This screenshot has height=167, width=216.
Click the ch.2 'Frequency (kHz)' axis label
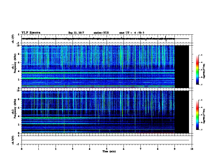pyautogui.click(x=15, y=109)
